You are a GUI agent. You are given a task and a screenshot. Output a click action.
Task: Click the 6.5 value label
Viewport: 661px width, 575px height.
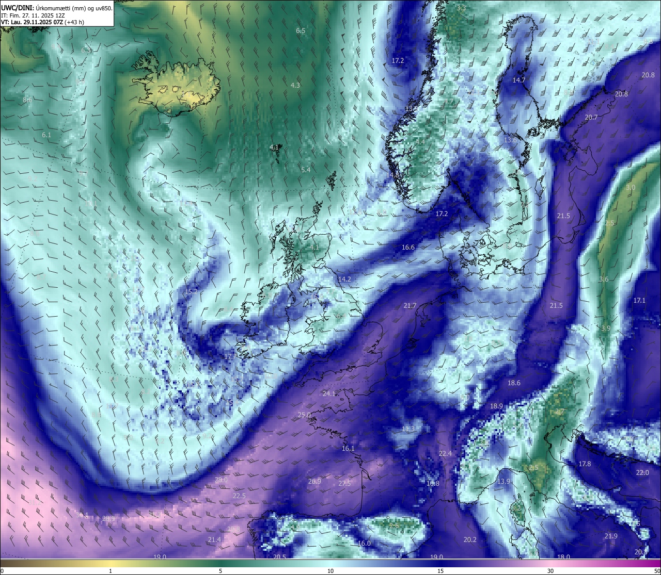click(x=301, y=31)
